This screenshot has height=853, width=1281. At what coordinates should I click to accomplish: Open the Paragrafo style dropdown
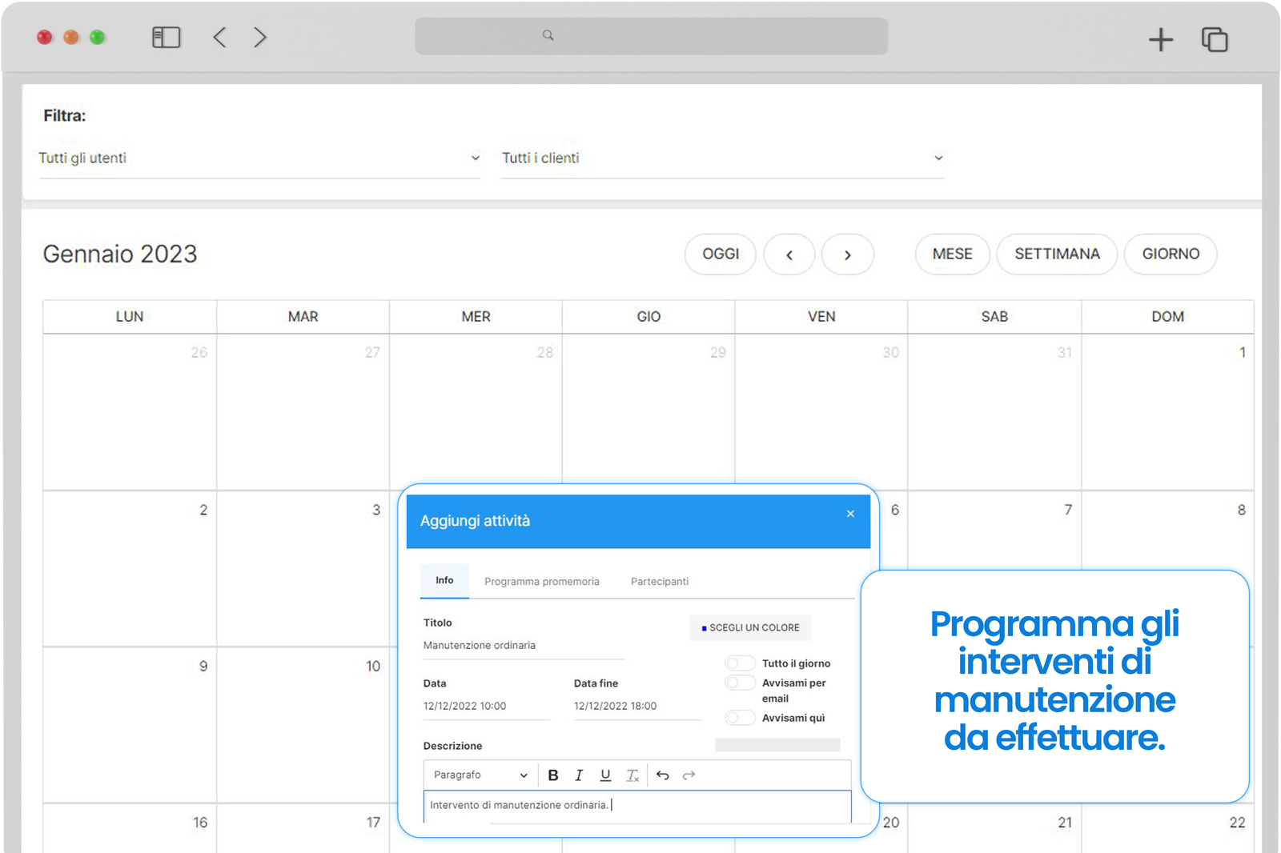(480, 775)
